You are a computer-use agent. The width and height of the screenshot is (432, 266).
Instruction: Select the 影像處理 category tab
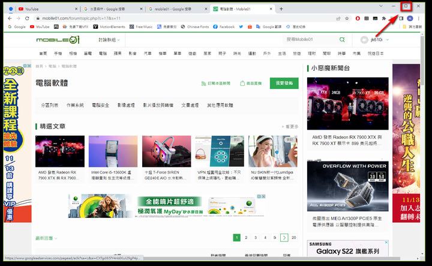pyautogui.click(x=126, y=105)
